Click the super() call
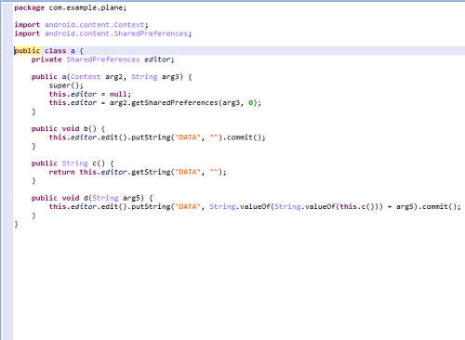The height and width of the screenshot is (340, 465). [66, 85]
